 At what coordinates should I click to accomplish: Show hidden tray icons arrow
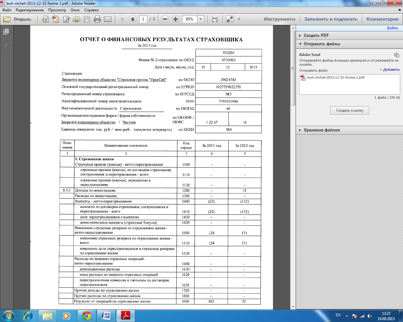(347, 316)
